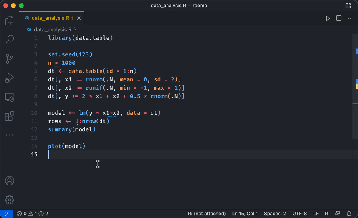
Task: Open the Explorer view in activity bar
Action: click(10, 21)
